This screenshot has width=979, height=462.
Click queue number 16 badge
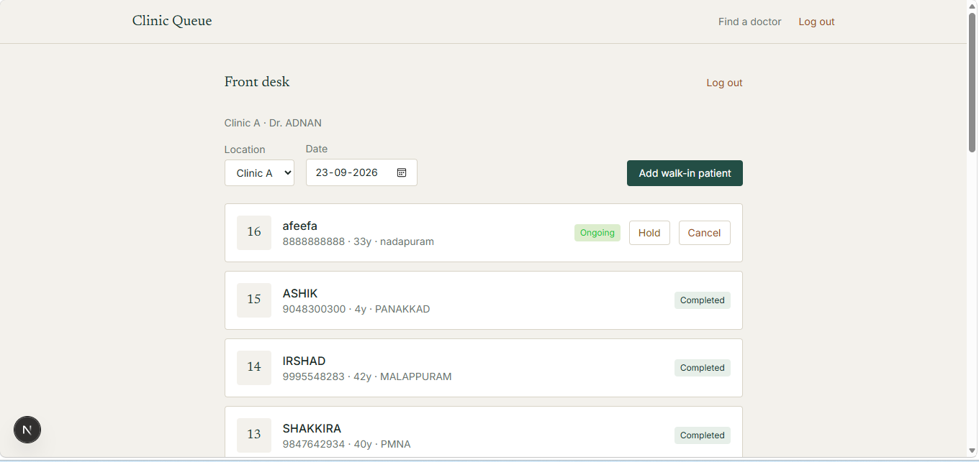[x=254, y=233]
